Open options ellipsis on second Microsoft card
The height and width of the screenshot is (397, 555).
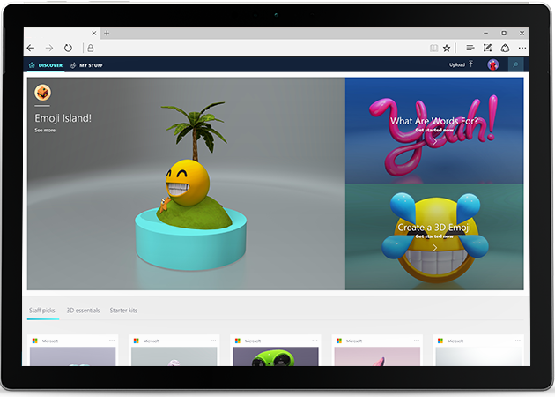(x=213, y=341)
